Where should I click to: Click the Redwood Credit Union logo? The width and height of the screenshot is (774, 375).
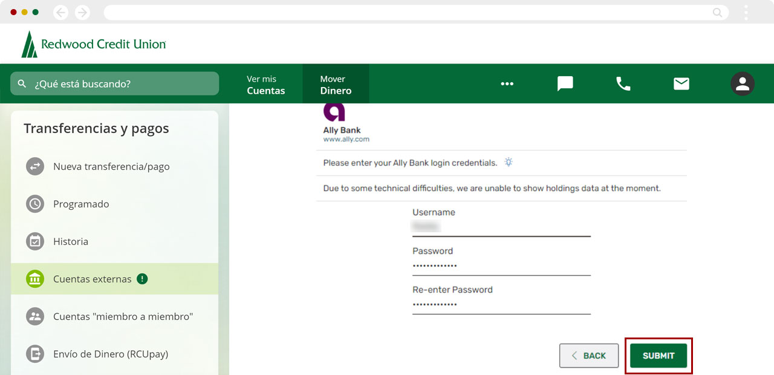pos(94,44)
